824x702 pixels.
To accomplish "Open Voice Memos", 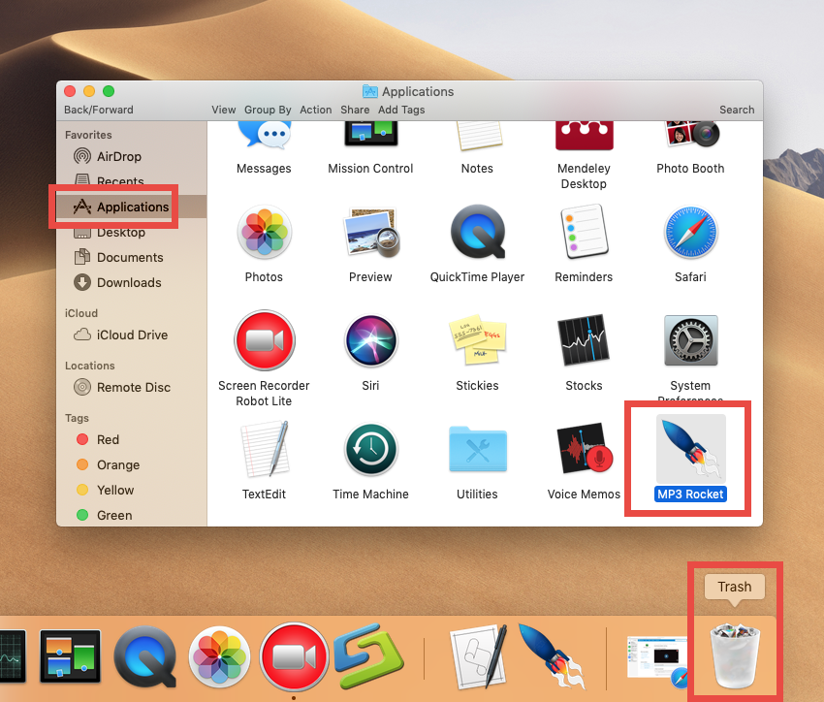I will [584, 449].
